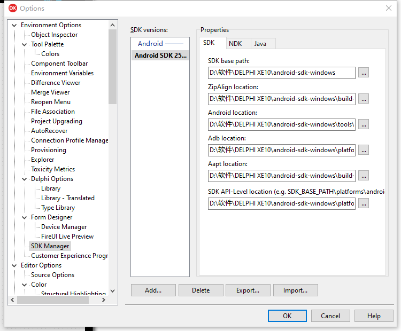This screenshot has height=331, width=401.
Task: Select Provisioning in tree
Action: [49, 150]
